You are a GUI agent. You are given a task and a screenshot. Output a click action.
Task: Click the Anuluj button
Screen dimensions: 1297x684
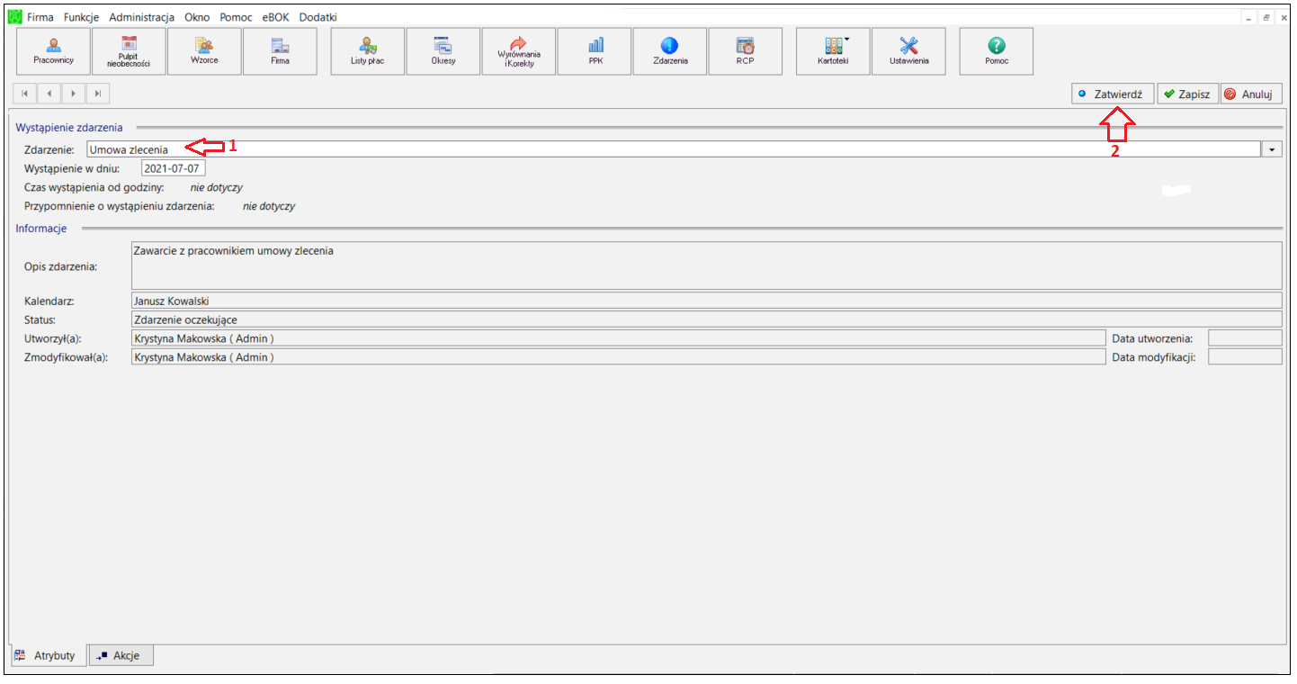(1251, 94)
